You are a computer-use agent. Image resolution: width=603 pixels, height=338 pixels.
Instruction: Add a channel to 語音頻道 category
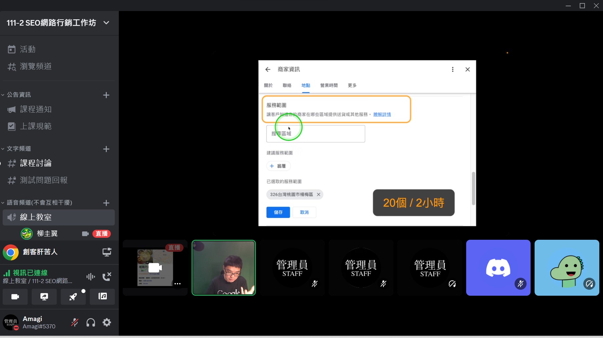tap(106, 203)
